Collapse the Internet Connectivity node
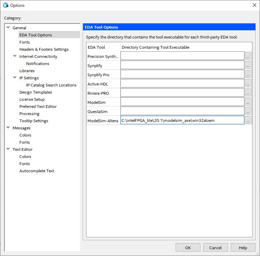This screenshot has width=260, height=256. 15,56
